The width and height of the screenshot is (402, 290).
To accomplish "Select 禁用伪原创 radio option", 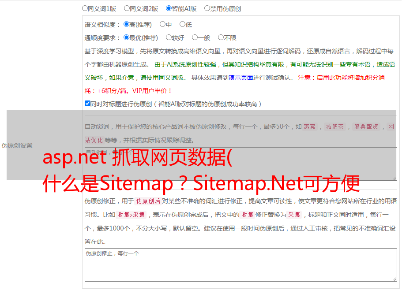I will [207, 8].
